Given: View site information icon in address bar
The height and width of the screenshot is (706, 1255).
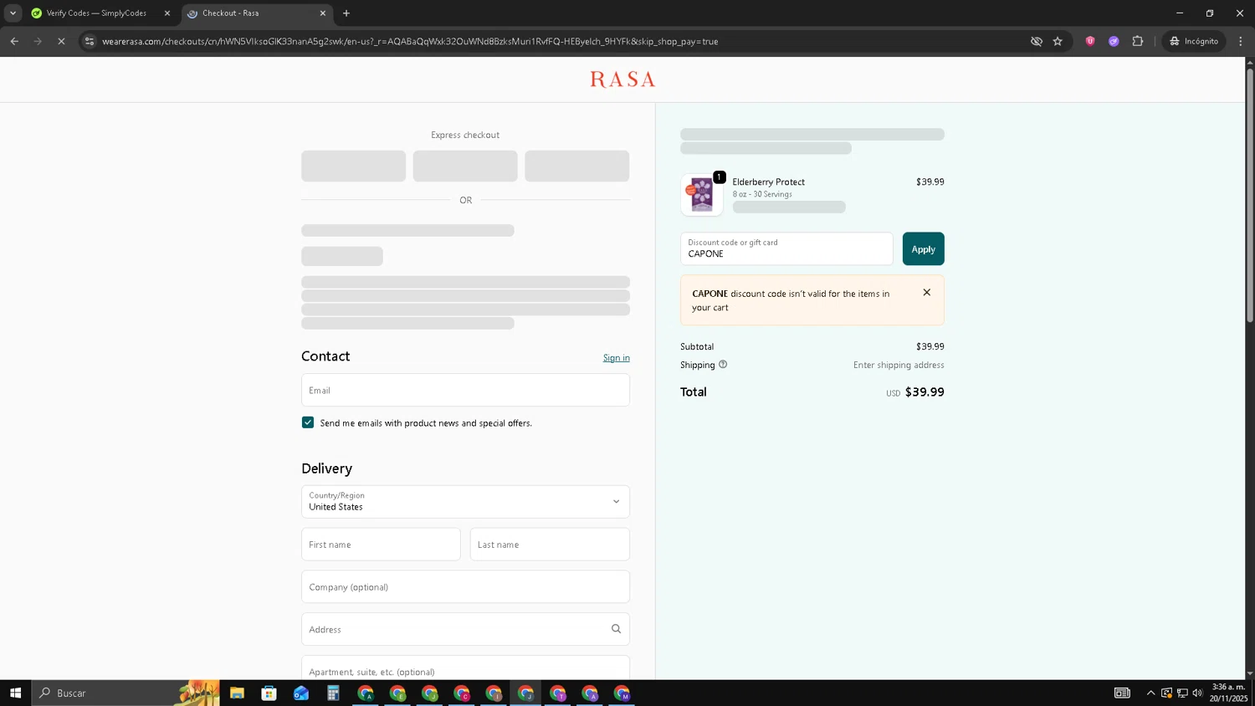Looking at the screenshot, I should 90,41.
